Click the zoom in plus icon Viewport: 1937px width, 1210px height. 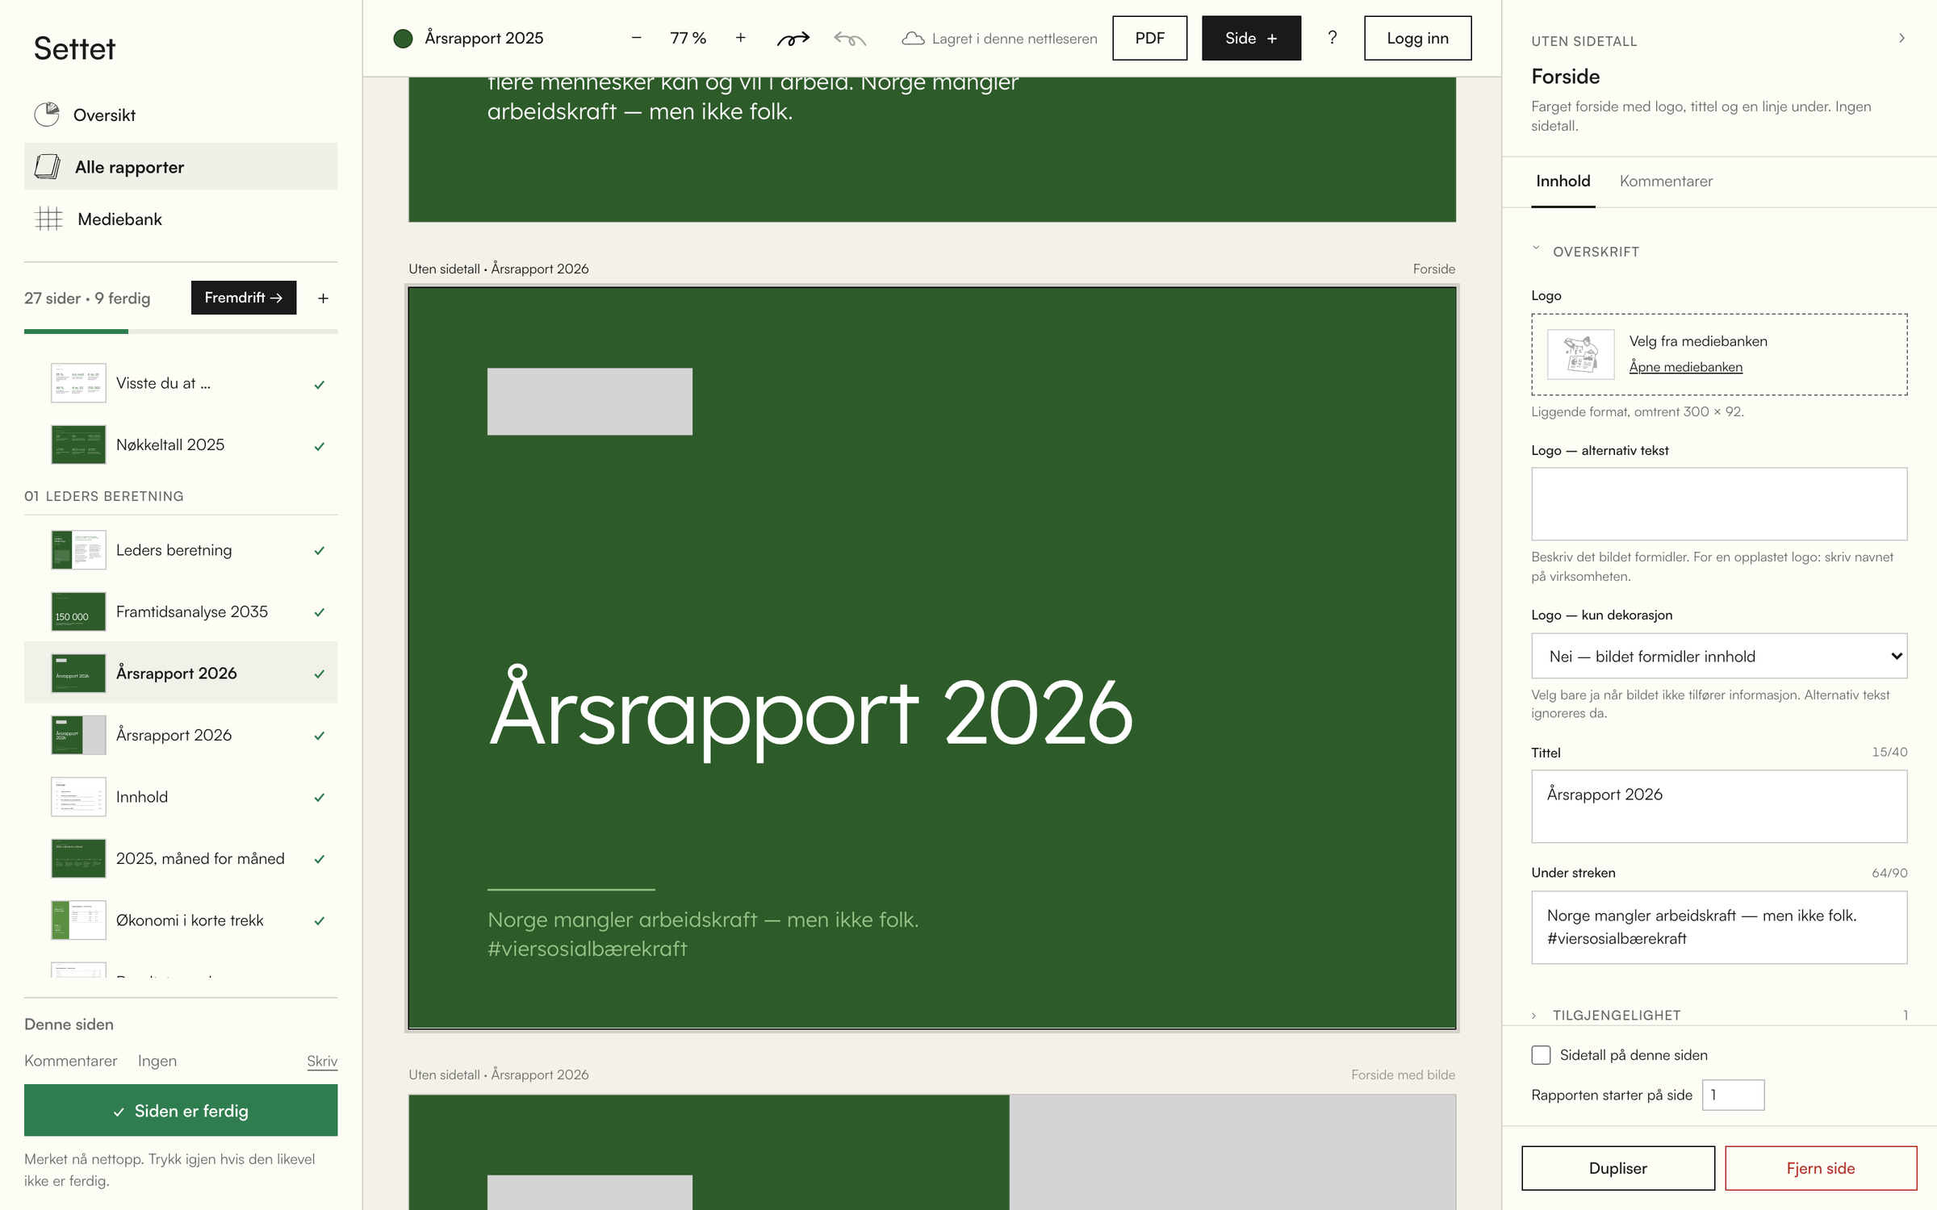coord(740,38)
